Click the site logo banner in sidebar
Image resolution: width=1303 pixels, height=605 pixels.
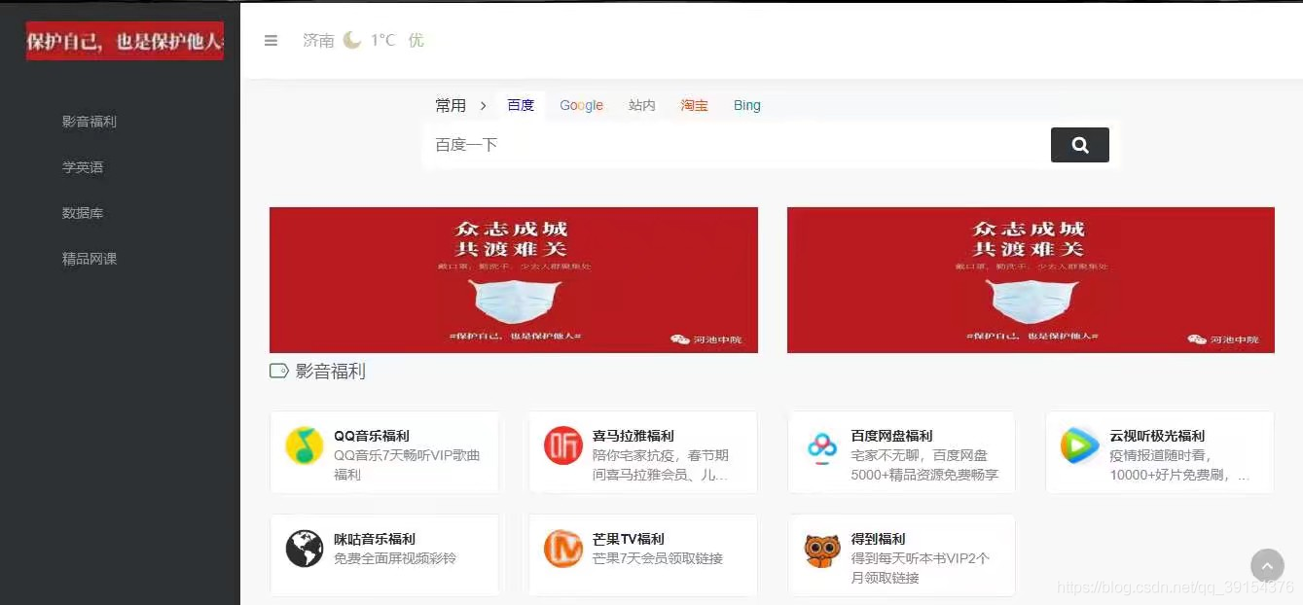[125, 41]
